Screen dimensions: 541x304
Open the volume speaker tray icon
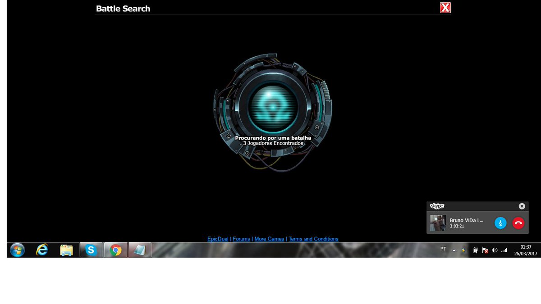(x=495, y=250)
